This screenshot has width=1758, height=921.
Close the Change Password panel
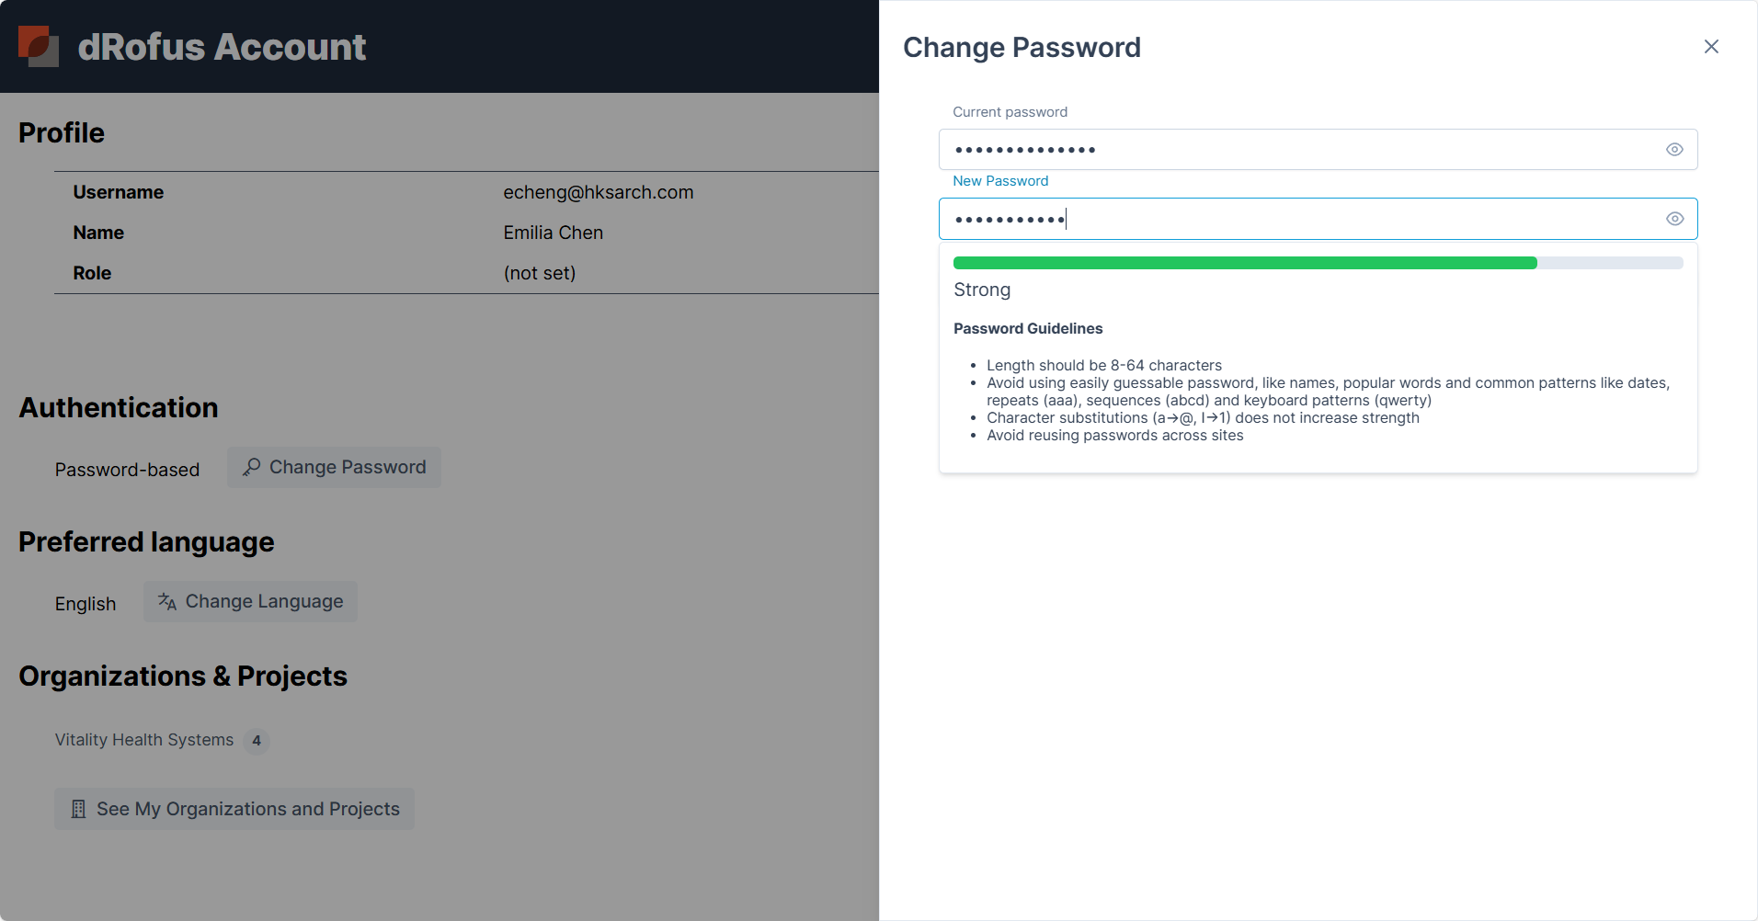click(1710, 47)
